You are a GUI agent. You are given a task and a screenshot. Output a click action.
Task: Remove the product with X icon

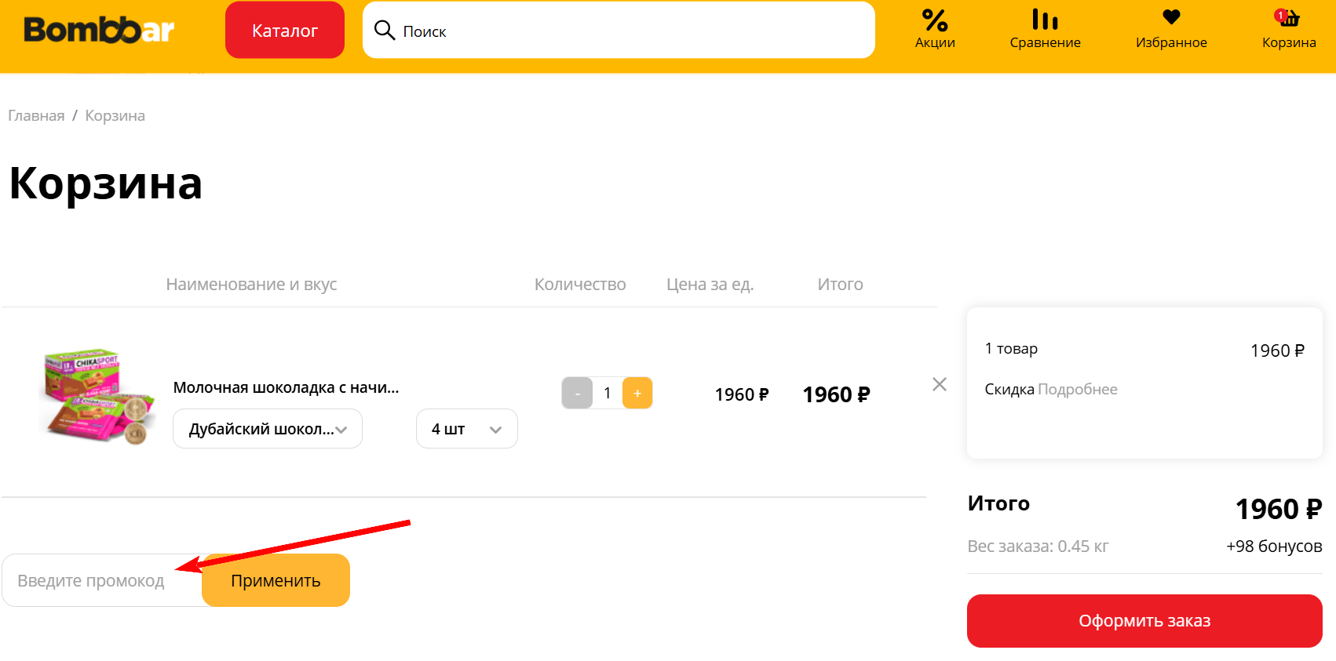coord(939,384)
